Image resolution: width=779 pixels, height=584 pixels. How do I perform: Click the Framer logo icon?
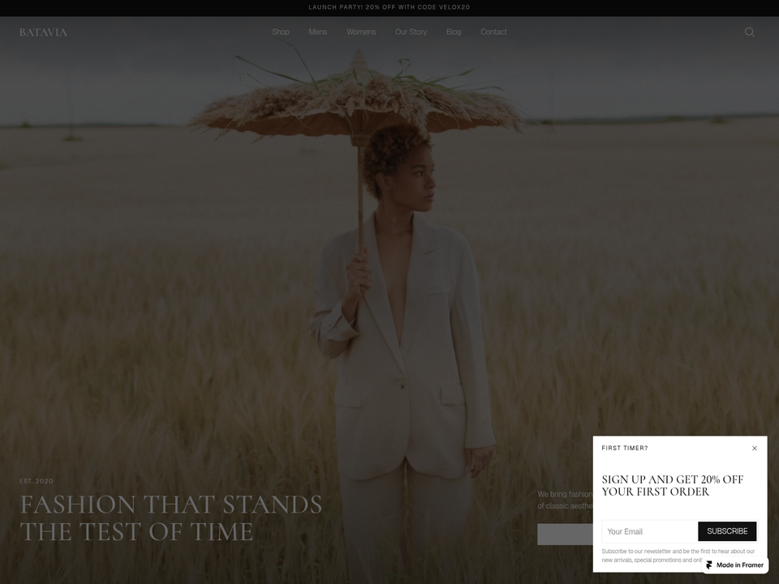[x=709, y=565]
